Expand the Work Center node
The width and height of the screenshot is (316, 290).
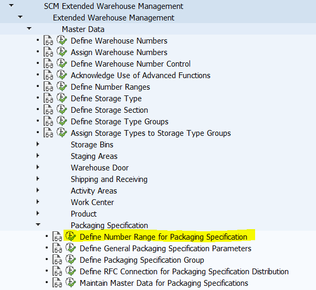click(38, 201)
